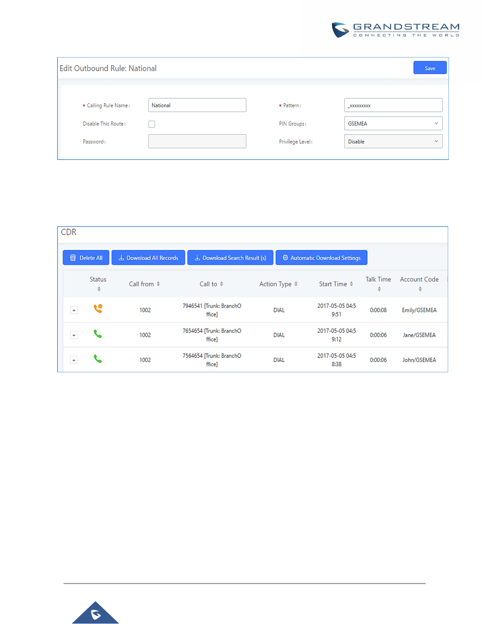The width and height of the screenshot is (482, 624).
Task: Click the Download Search Result (s) button
Action: [230, 258]
